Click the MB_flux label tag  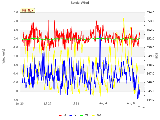[27, 10]
